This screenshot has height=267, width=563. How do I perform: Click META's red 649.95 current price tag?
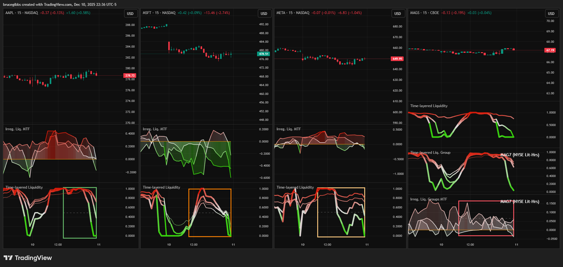397,59
